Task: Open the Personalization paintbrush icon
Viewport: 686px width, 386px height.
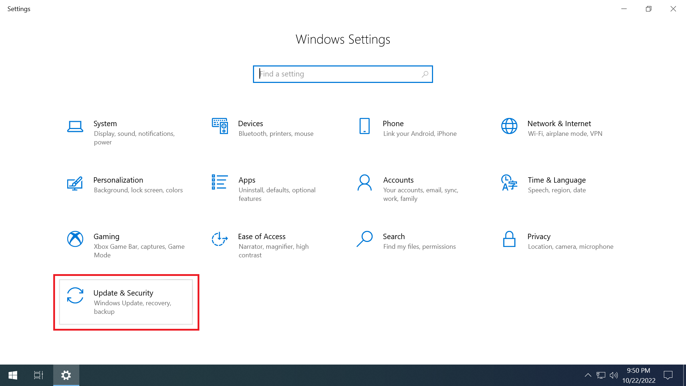Action: click(75, 183)
